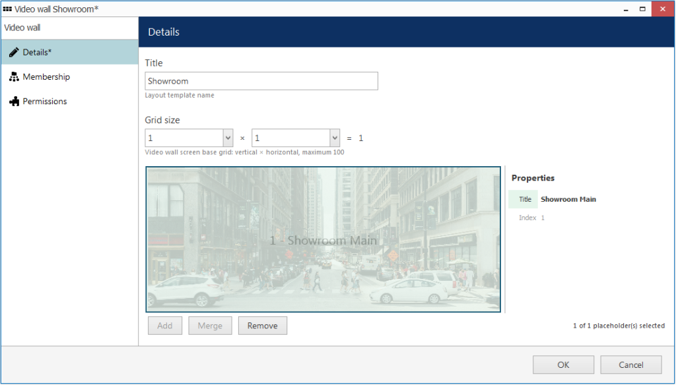Click the Permissions puzzle-piece icon
This screenshot has width=676, height=385.
[x=14, y=102]
